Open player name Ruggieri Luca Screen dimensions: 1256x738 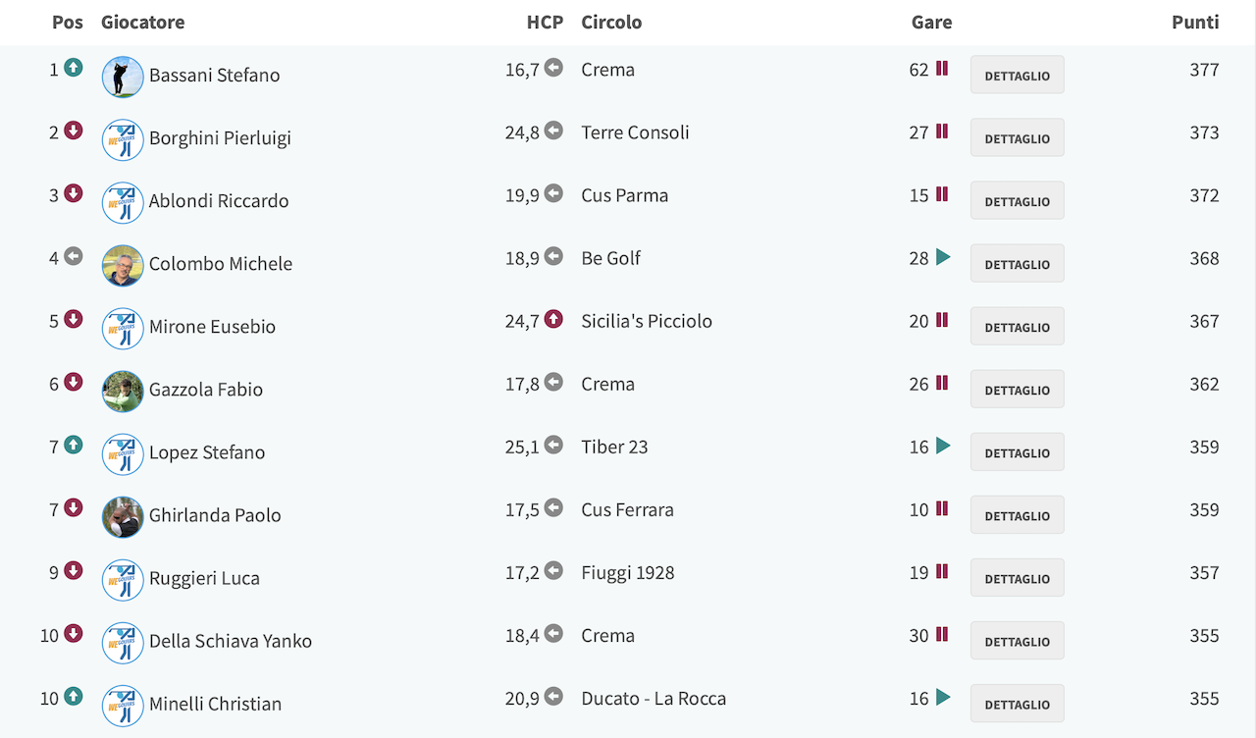(204, 578)
